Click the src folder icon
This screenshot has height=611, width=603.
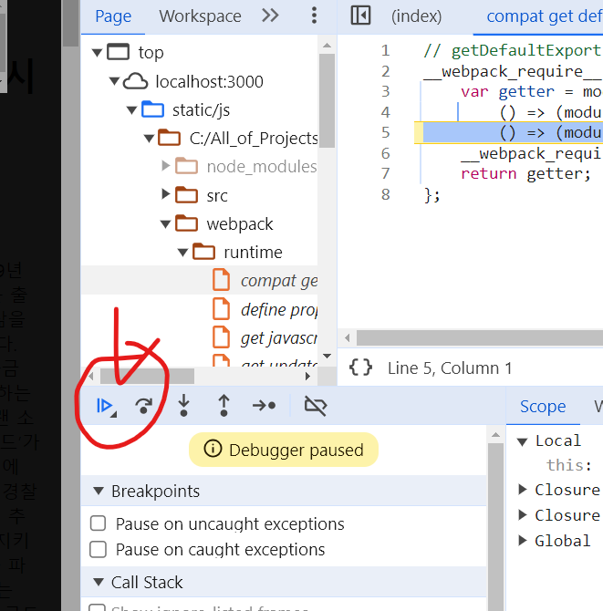point(186,194)
